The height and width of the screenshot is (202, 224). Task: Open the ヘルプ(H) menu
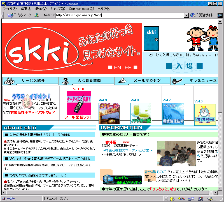104,9
